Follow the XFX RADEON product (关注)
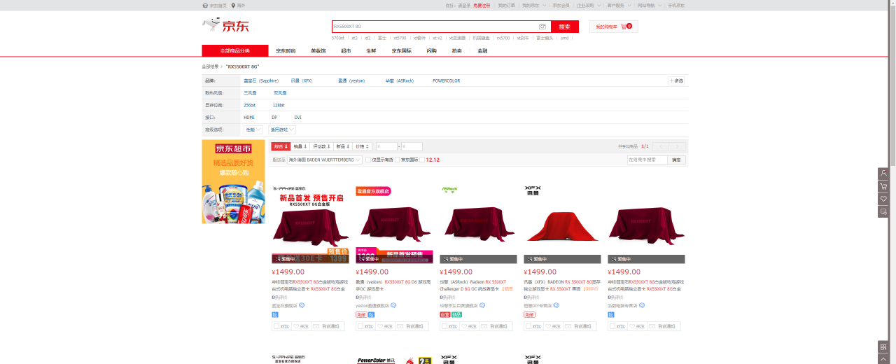896x364 pixels. coord(553,326)
